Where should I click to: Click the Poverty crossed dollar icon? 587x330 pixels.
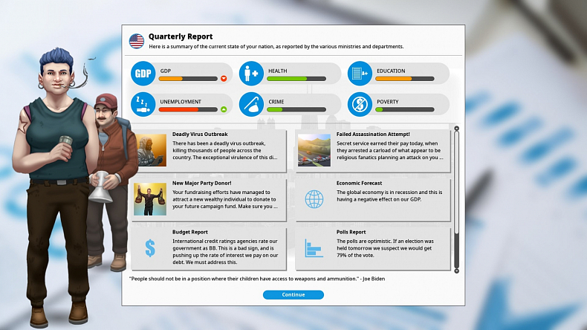[x=360, y=104]
